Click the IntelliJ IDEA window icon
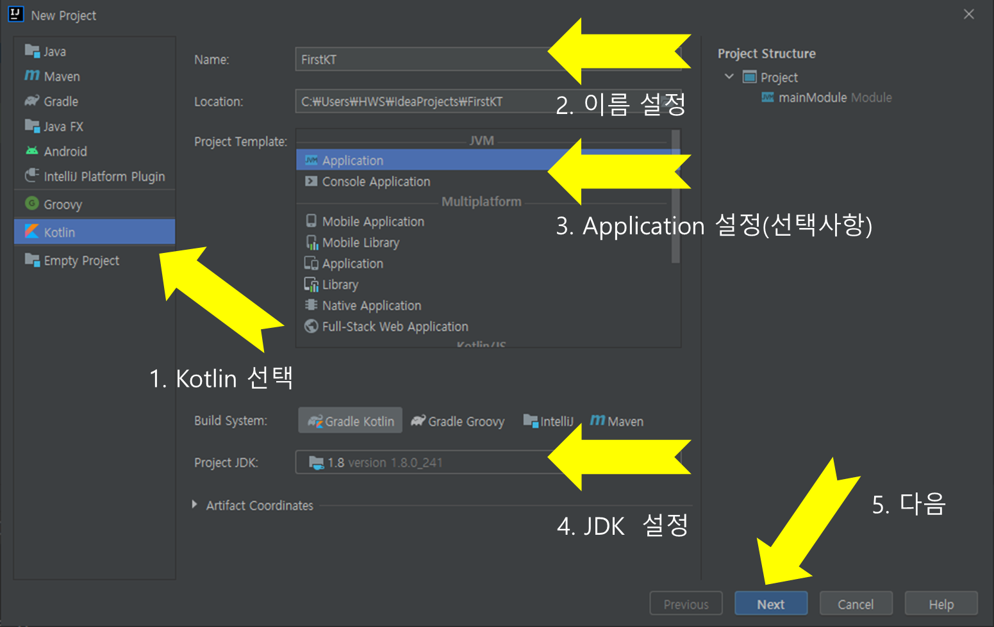Screen dimensions: 994x627 (15, 14)
